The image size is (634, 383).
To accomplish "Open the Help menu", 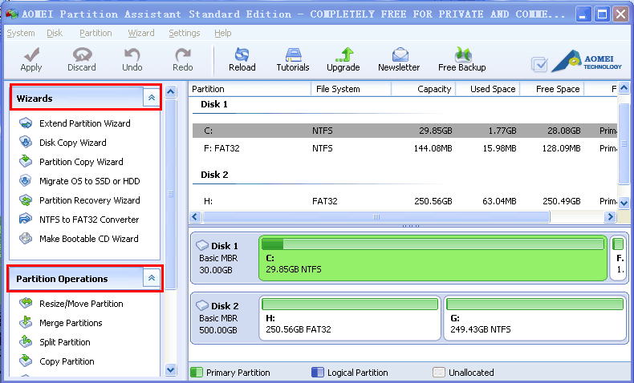I will click(x=223, y=33).
